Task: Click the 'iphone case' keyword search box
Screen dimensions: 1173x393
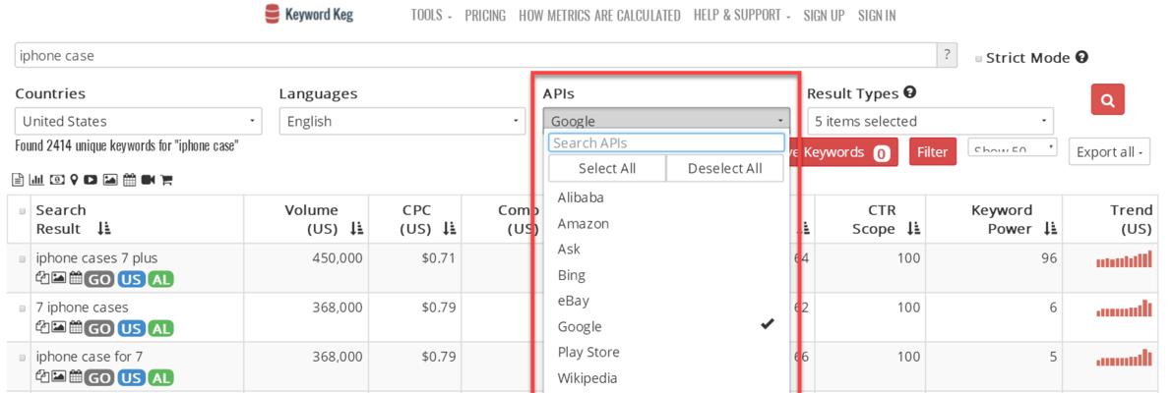Action: (475, 55)
